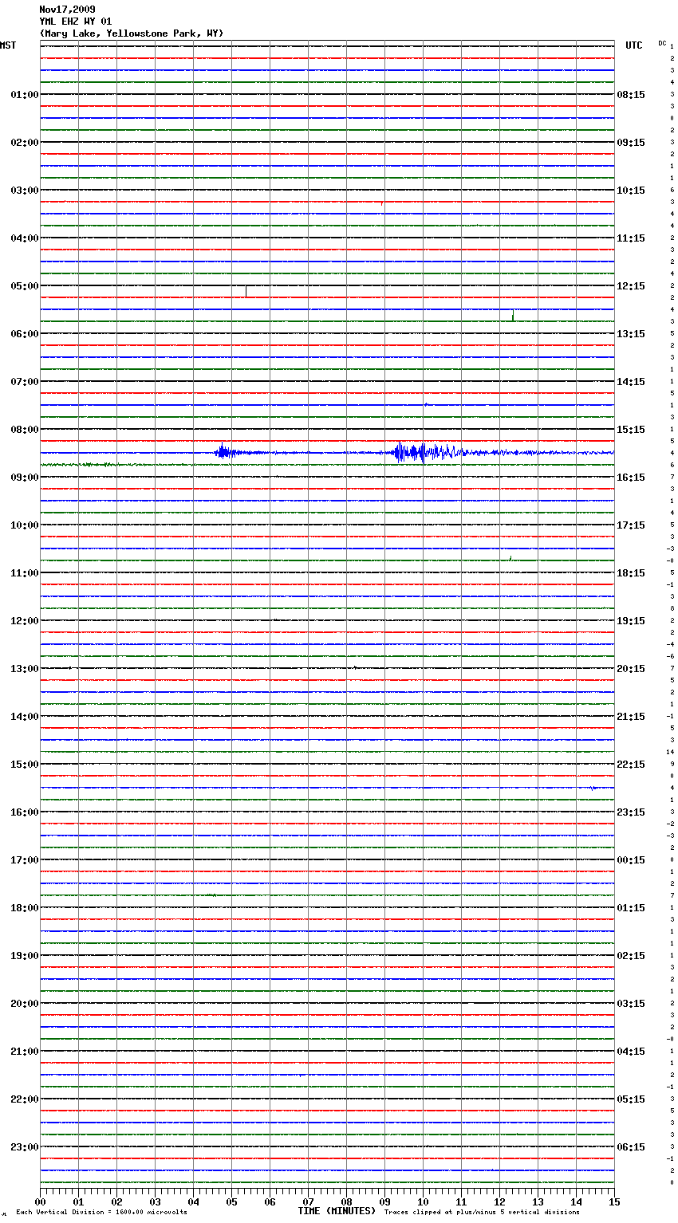The image size is (678, 1223).
Task: Select the MST time label '13:00'
Action: click(x=25, y=669)
